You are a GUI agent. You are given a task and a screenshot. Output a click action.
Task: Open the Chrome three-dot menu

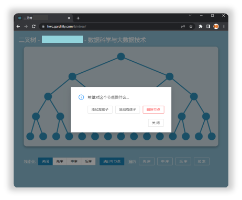pyautogui.click(x=224, y=27)
